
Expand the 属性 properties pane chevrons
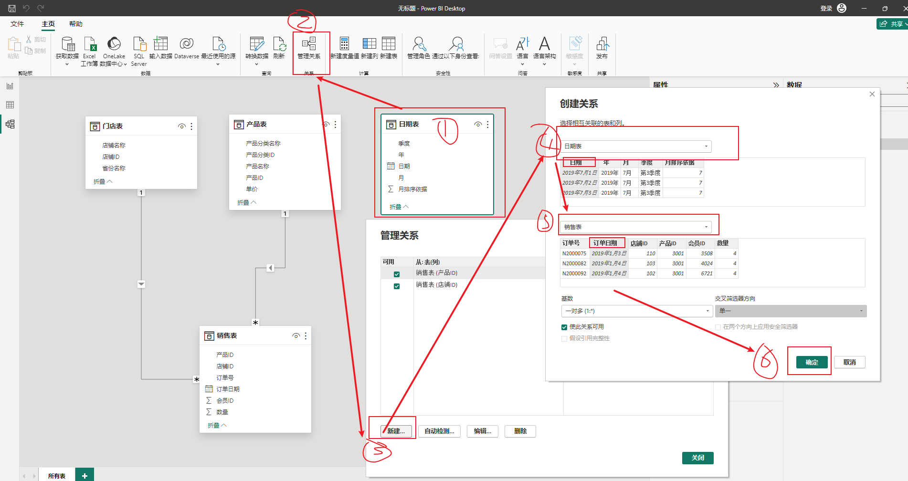(776, 85)
